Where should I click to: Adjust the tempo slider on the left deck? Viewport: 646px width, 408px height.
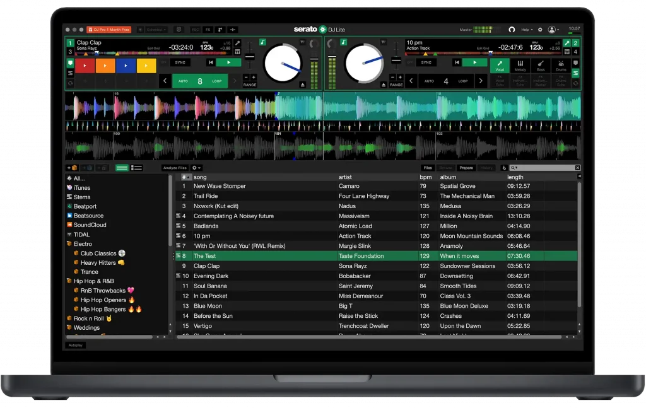(x=249, y=55)
